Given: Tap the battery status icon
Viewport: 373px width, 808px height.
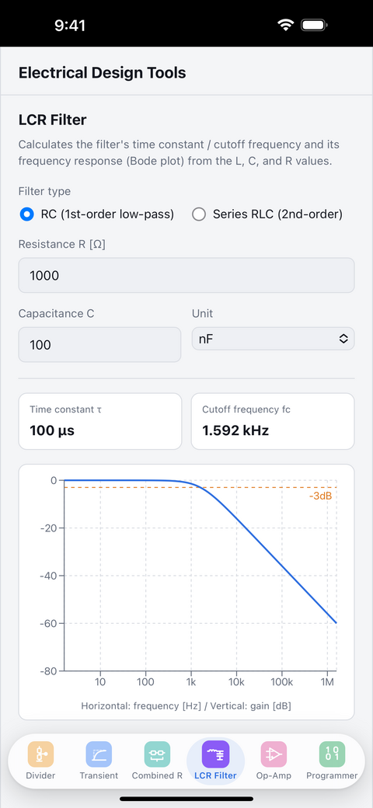Looking at the screenshot, I should click(315, 25).
